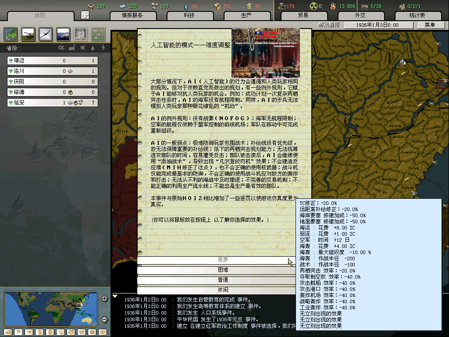This screenshot has width=449, height=337.
Task: Sort provinces by oil drop icon
Action: 93,48
